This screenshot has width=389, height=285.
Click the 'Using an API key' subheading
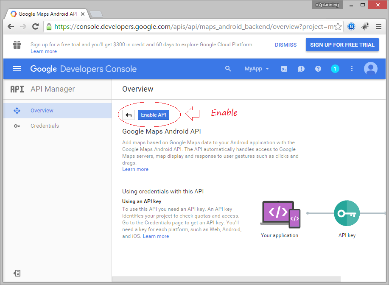tap(142, 201)
